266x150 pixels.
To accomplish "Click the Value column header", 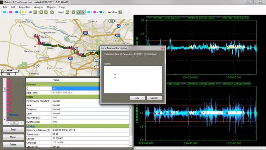I will click(x=56, y=80).
